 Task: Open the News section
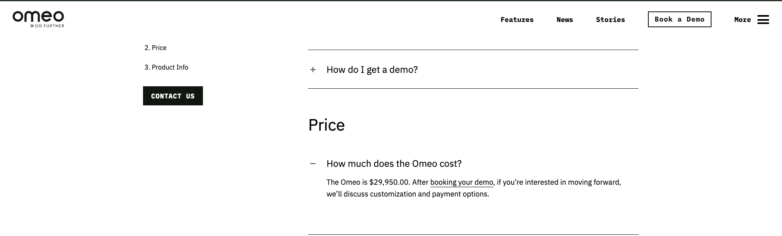564,20
